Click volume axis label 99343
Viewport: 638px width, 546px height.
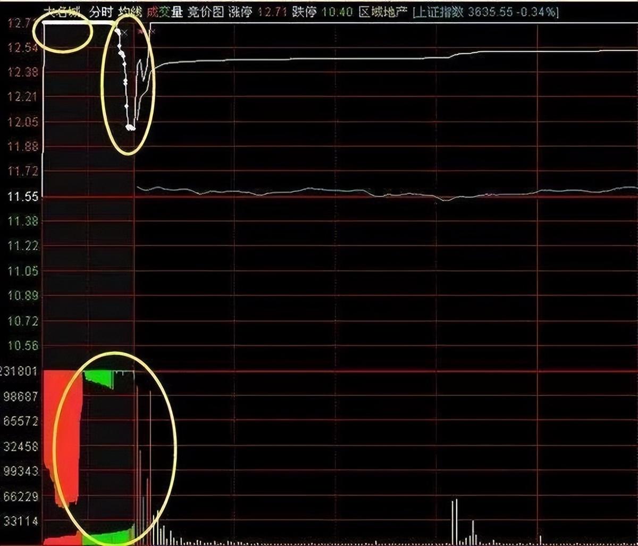[21, 471]
